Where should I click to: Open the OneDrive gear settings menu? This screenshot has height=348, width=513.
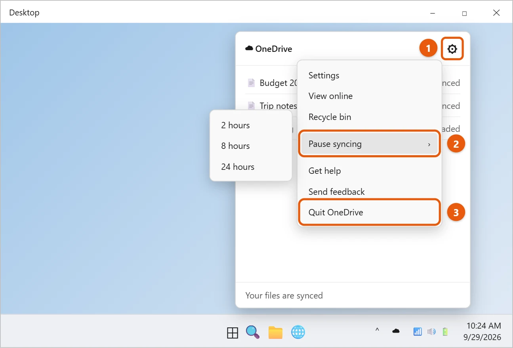(x=452, y=49)
